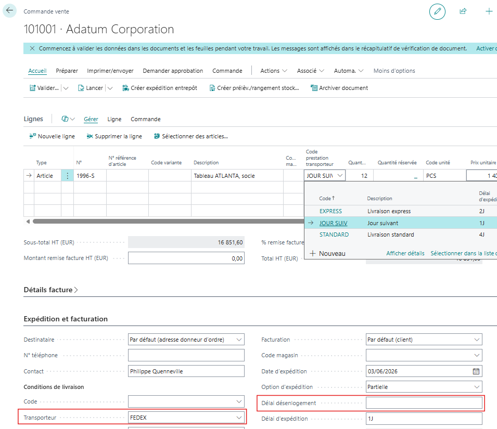The height and width of the screenshot is (429, 497).
Task: Click the PCS unit code cell
Action: [445, 176]
